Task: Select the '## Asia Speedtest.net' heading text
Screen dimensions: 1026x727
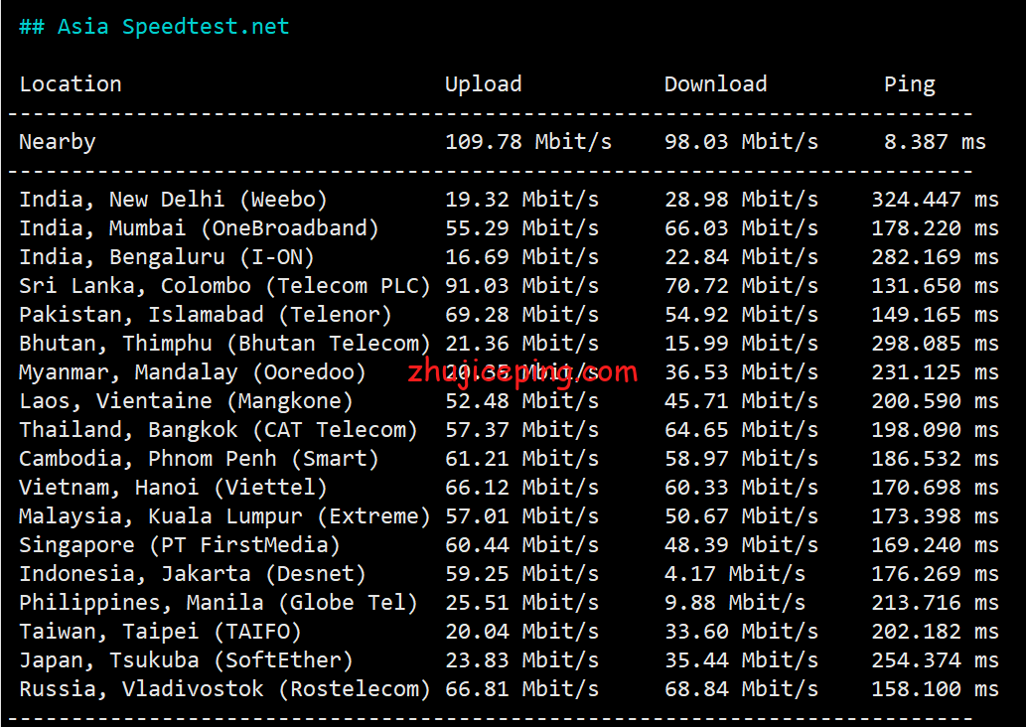Action: click(154, 27)
